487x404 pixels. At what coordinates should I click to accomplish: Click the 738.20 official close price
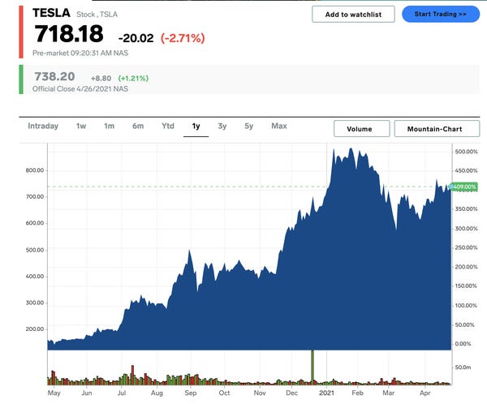tap(54, 76)
